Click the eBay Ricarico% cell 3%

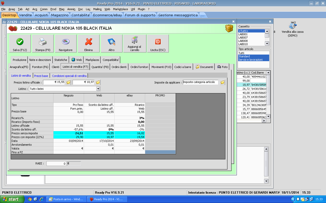point(130,118)
